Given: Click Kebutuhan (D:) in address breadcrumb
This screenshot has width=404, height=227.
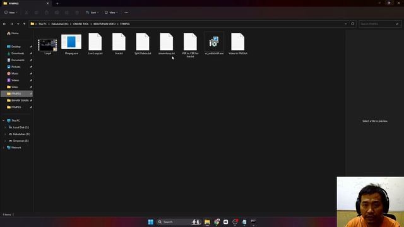Looking at the screenshot, I should [60, 24].
